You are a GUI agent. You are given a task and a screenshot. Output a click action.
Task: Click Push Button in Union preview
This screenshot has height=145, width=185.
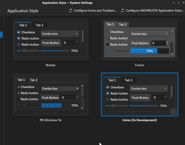pos(140,98)
